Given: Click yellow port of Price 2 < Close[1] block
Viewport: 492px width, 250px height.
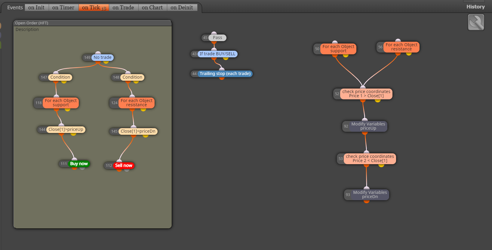Looking at the screenshot, I should 381,165.
